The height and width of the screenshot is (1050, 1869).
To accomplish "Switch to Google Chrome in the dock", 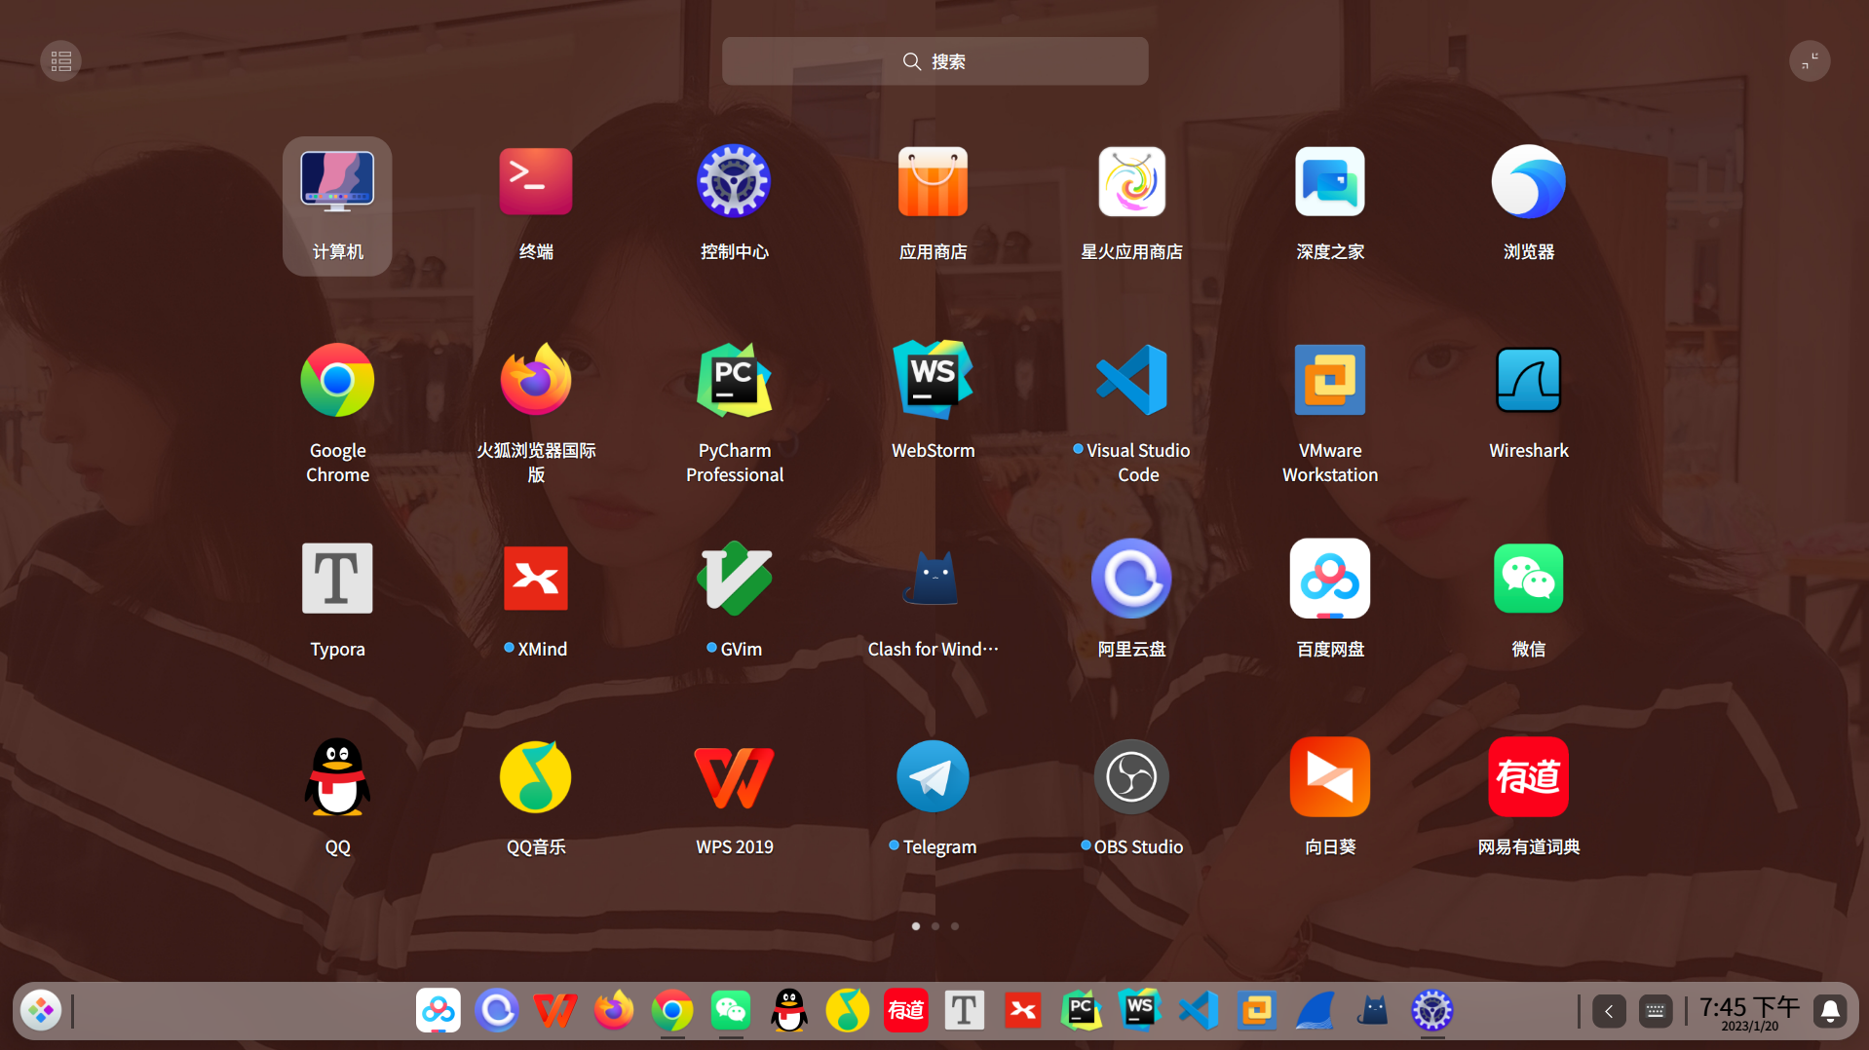I will [x=672, y=1011].
